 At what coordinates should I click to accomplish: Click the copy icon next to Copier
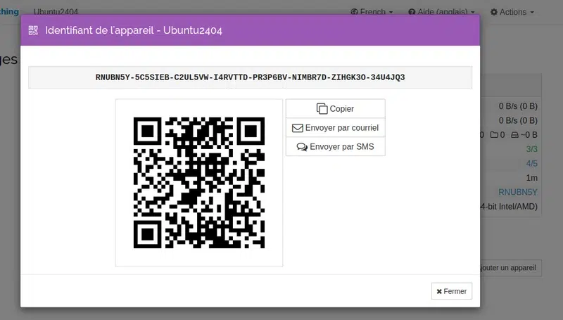tap(322, 109)
